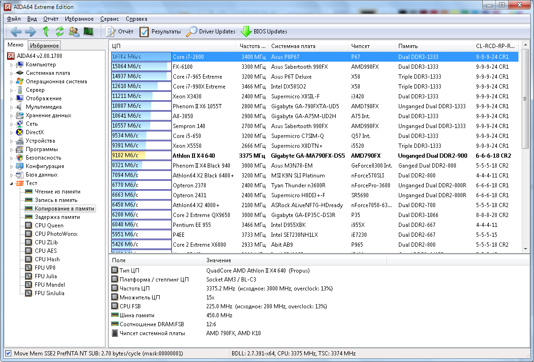Sort by the CL-RCD-RP-R column header
Viewport: 534px width, 362px height.
coord(496,46)
